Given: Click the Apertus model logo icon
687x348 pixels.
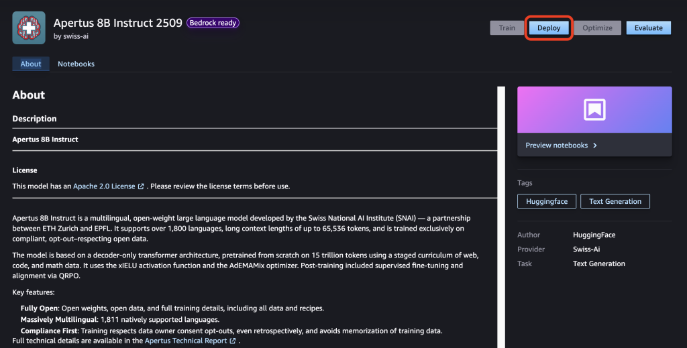Looking at the screenshot, I should coord(29,28).
